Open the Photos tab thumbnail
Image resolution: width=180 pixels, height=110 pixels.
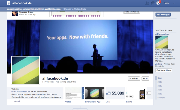(74, 93)
